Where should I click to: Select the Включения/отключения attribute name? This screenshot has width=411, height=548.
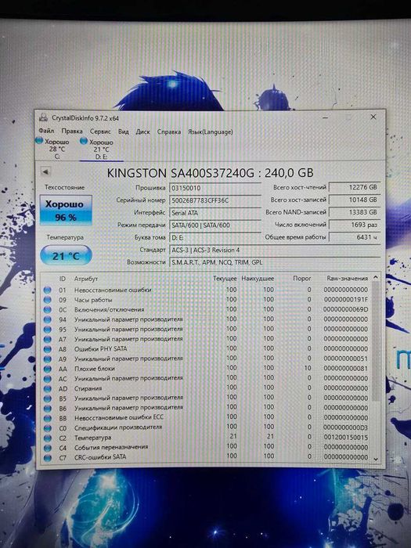pos(109,310)
